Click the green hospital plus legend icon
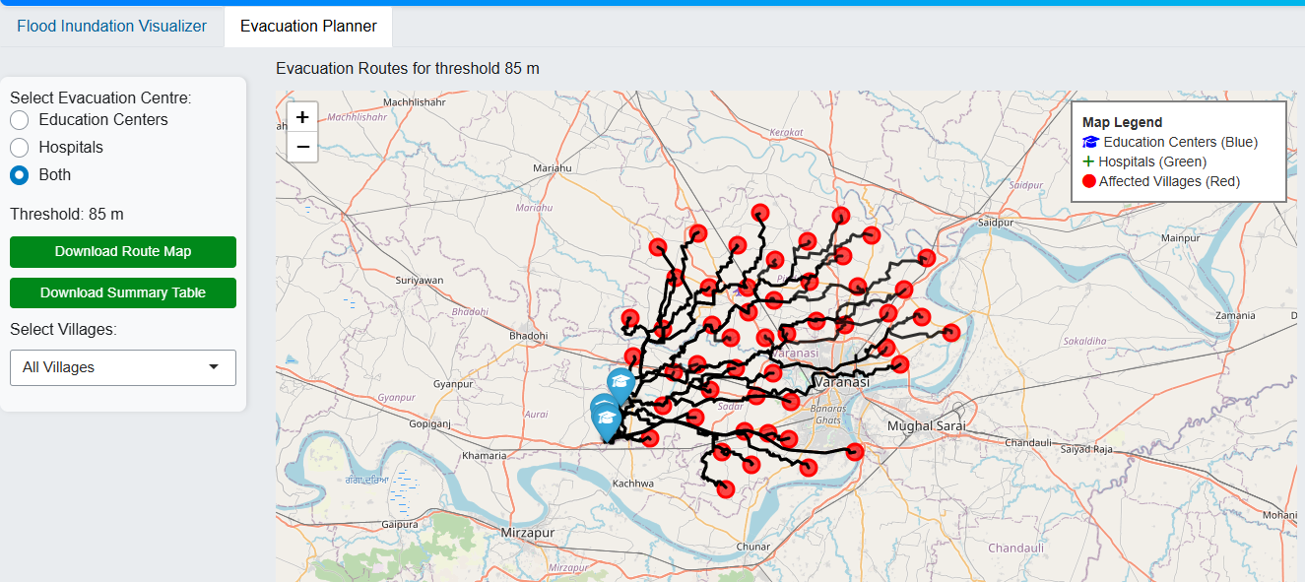 point(1088,162)
